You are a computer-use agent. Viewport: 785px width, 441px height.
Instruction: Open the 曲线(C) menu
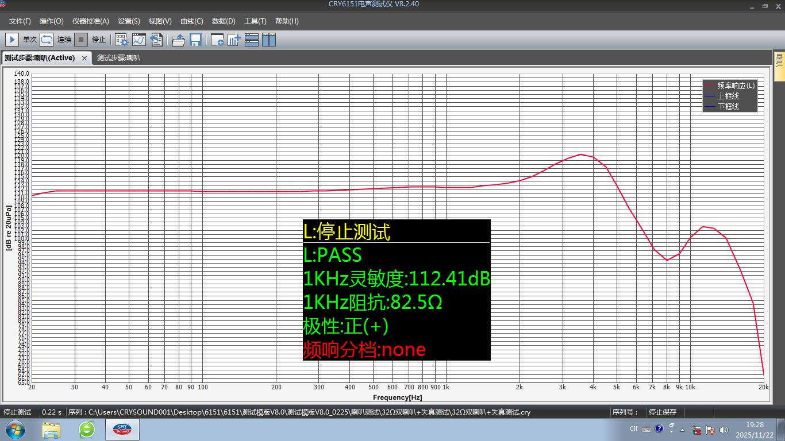(191, 21)
